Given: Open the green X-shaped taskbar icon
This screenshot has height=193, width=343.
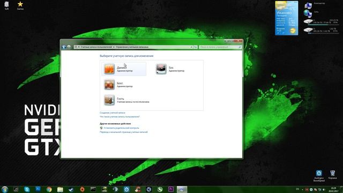Looking at the screenshot, I should (x=160, y=189).
